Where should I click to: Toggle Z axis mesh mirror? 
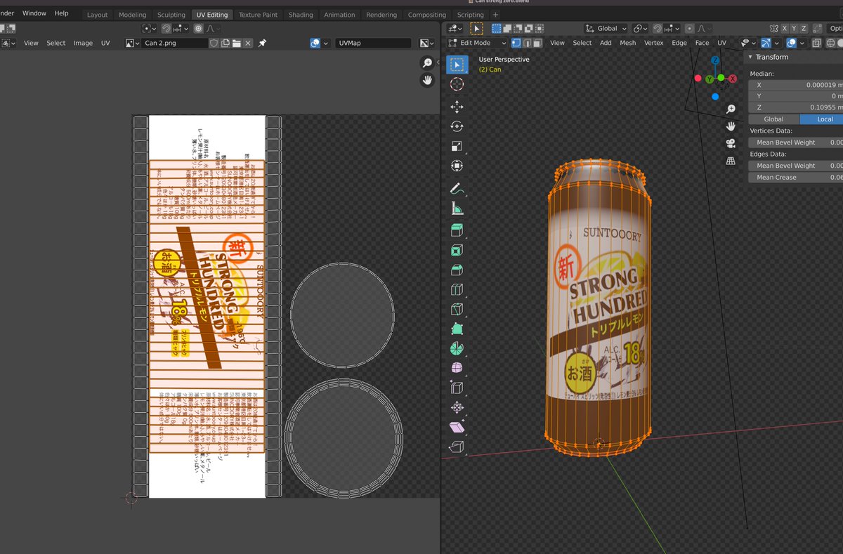(804, 29)
